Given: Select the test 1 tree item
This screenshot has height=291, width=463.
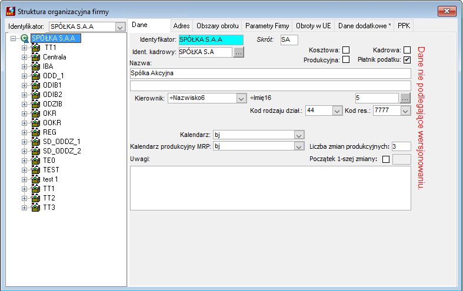Looking at the screenshot, I should click(50, 179).
